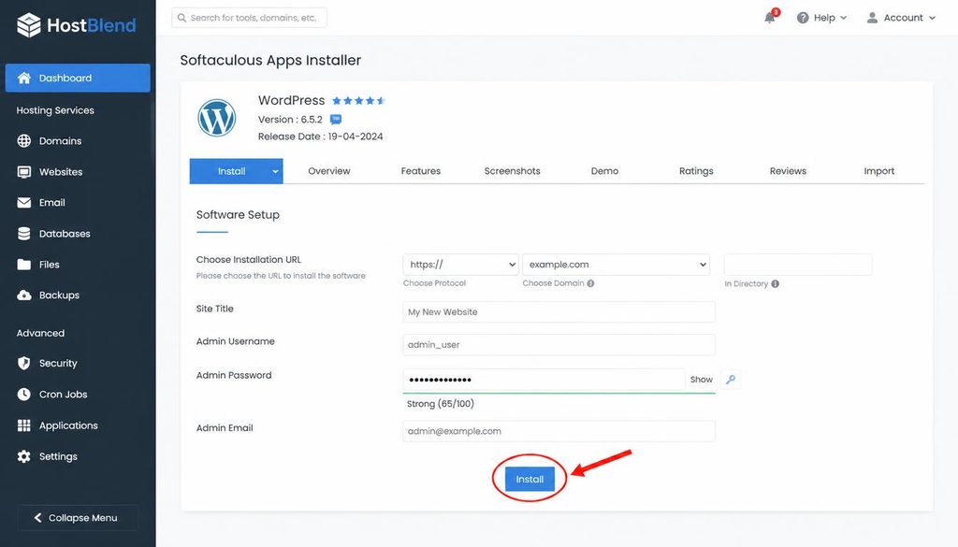The height and width of the screenshot is (547, 958).
Task: Show the admin password
Action: (702, 379)
